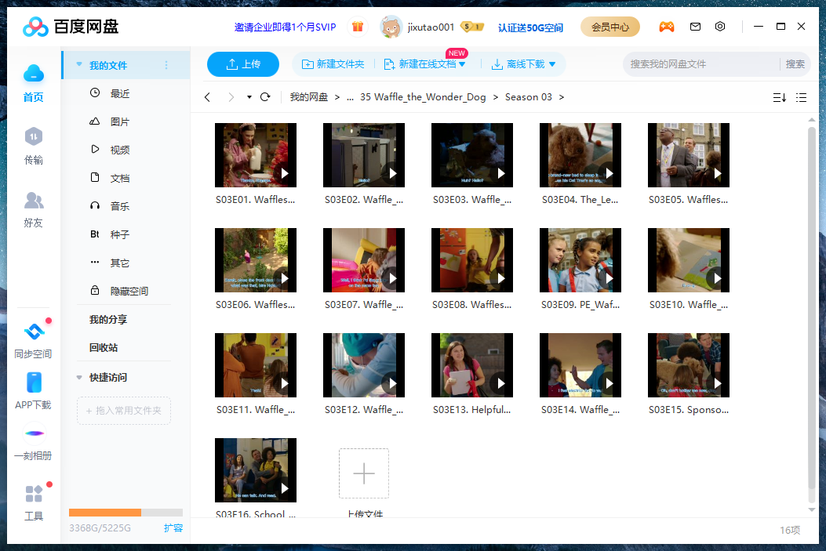This screenshot has height=551, width=826.
Task: Click the 会员中心 button
Action: [x=610, y=27]
